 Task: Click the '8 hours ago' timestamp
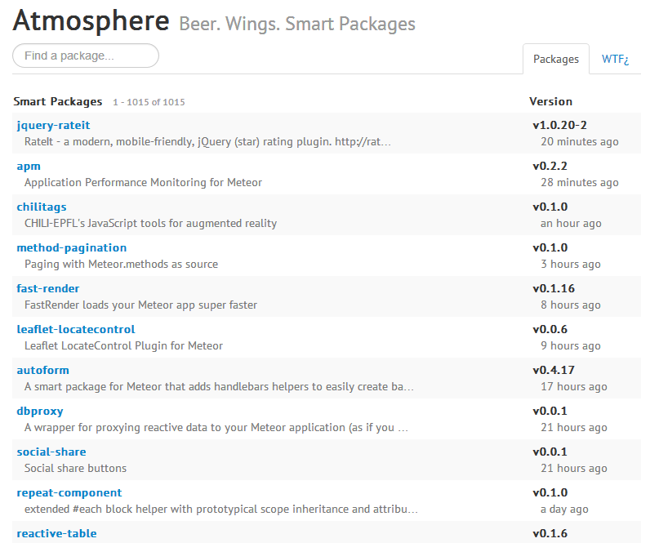pos(571,305)
